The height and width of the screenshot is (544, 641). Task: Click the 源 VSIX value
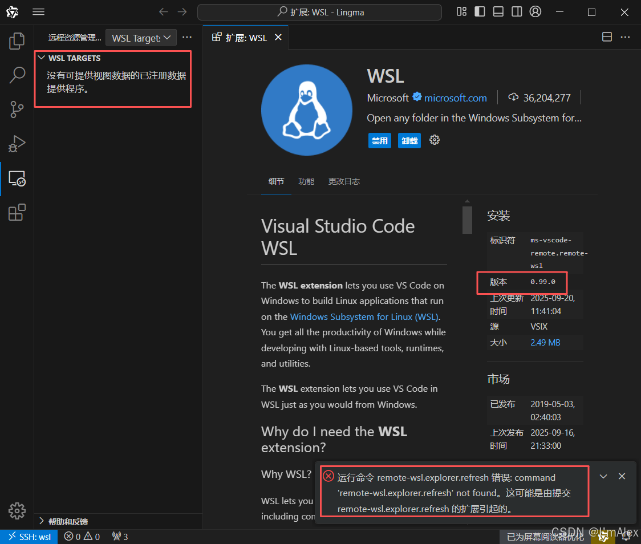[539, 327]
